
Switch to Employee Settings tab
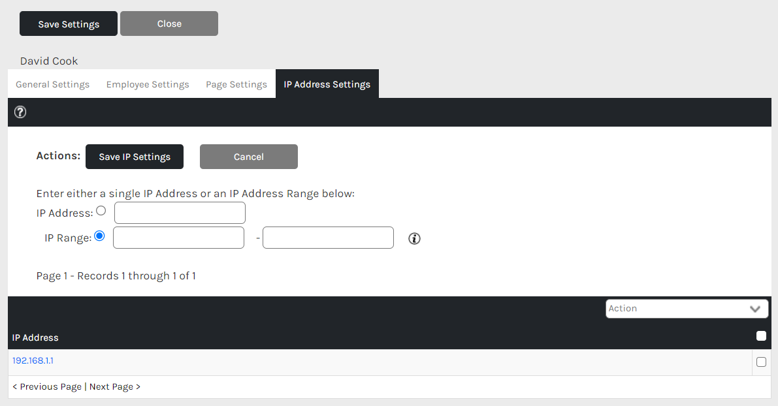point(148,84)
